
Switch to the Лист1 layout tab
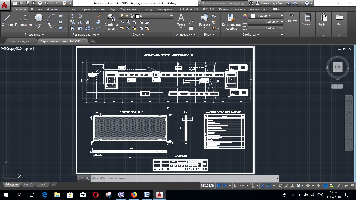pos(28,184)
